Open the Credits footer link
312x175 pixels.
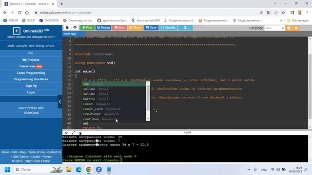pyautogui.click(x=36, y=157)
